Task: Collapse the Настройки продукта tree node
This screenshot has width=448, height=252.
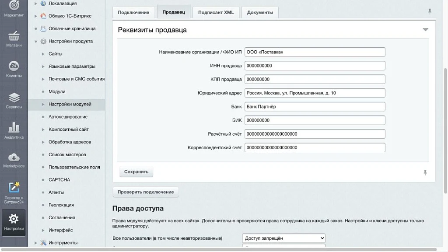Action: tap(36, 42)
